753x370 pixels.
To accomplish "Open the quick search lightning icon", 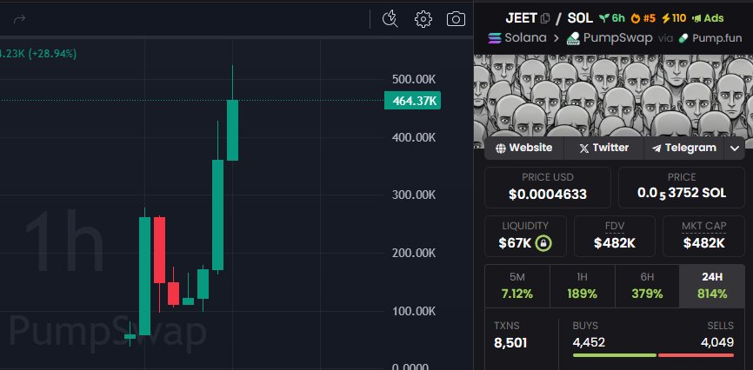I will coord(390,18).
